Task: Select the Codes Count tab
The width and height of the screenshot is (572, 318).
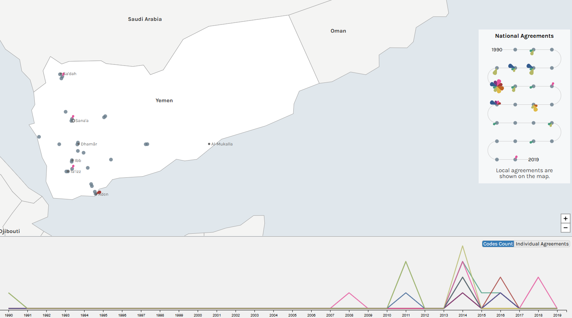Action: (x=498, y=244)
